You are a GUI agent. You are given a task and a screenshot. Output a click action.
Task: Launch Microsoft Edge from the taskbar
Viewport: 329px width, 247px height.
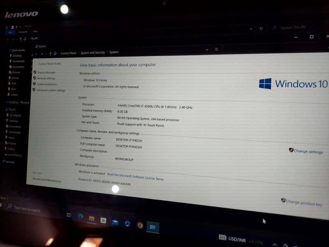click(81, 217)
